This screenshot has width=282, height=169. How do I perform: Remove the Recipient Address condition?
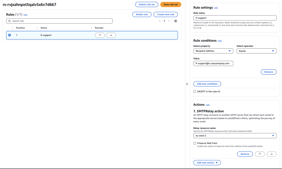click(x=268, y=72)
